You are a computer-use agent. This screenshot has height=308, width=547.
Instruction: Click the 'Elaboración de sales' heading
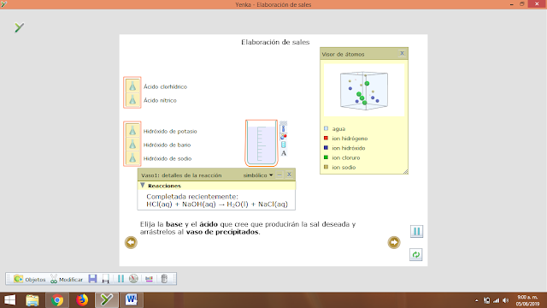pyautogui.click(x=275, y=42)
